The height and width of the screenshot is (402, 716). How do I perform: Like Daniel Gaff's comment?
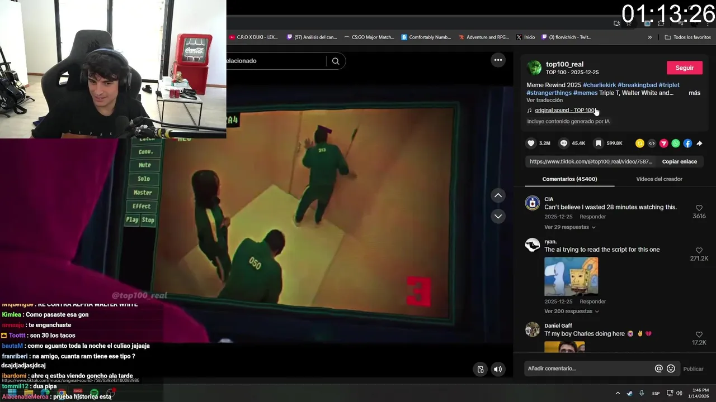[699, 334]
